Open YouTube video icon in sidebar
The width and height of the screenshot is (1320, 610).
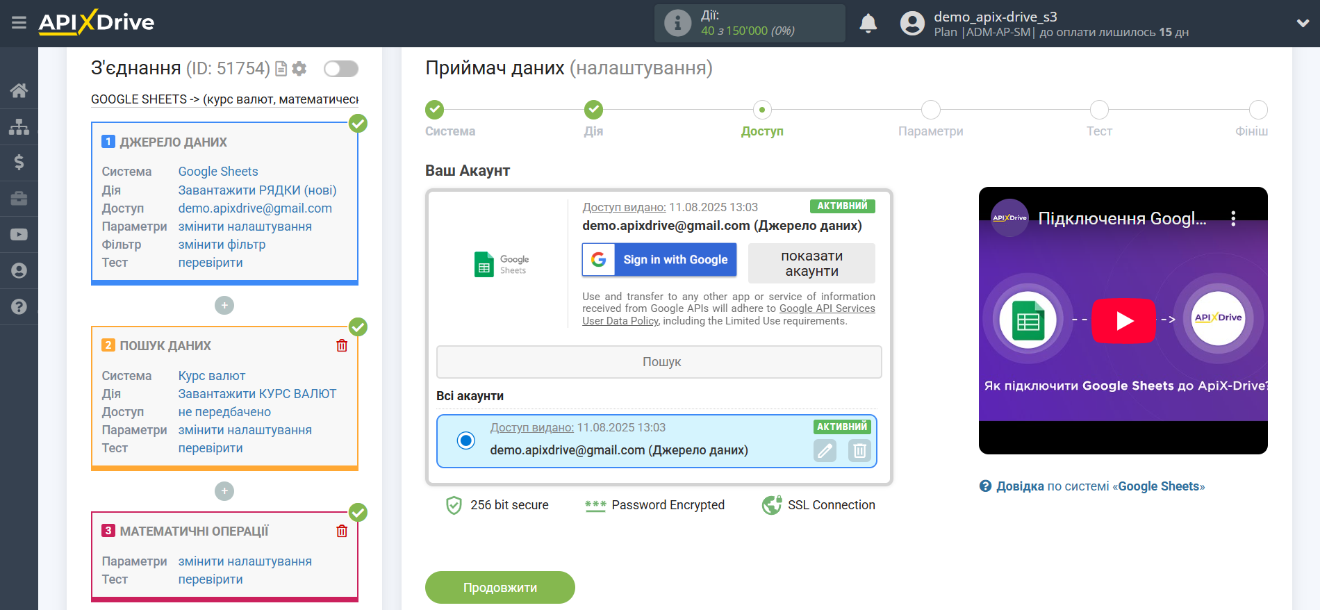[x=19, y=235]
